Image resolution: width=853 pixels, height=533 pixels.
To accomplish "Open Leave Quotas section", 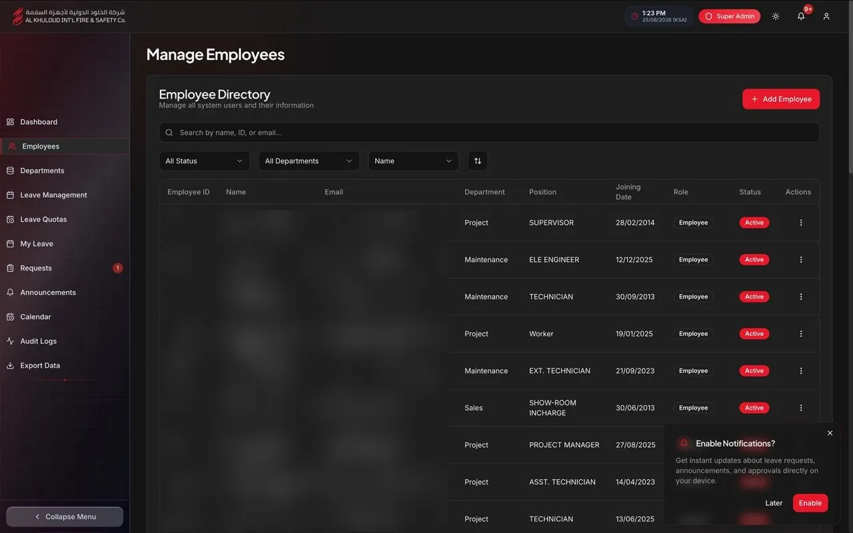I will pos(65,219).
